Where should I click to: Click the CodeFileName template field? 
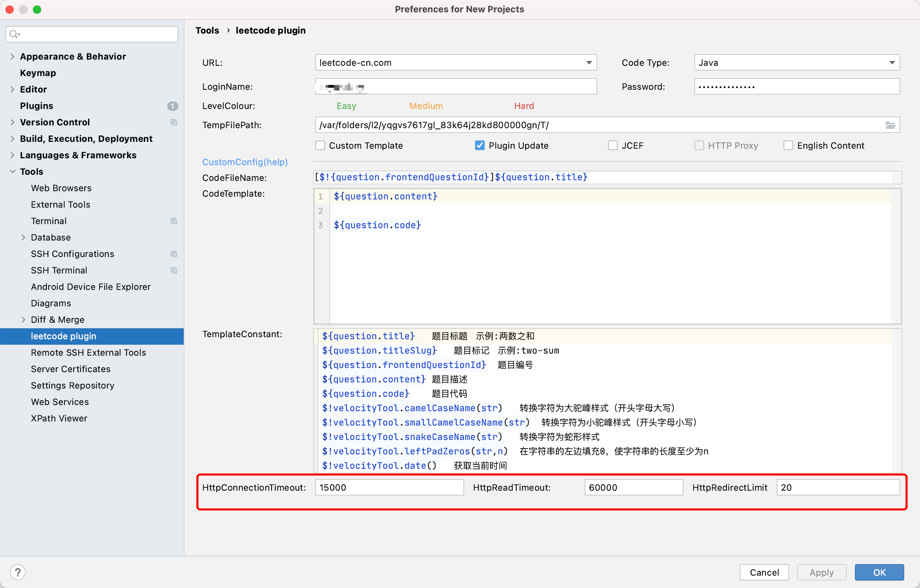click(607, 177)
